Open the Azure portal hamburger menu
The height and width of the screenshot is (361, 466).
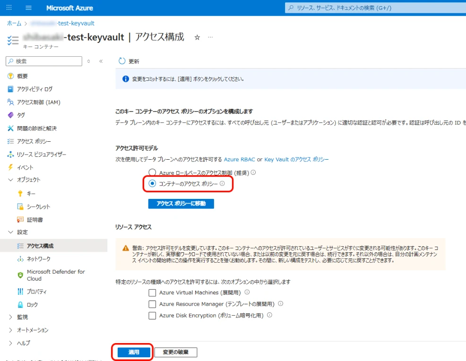point(28,8)
